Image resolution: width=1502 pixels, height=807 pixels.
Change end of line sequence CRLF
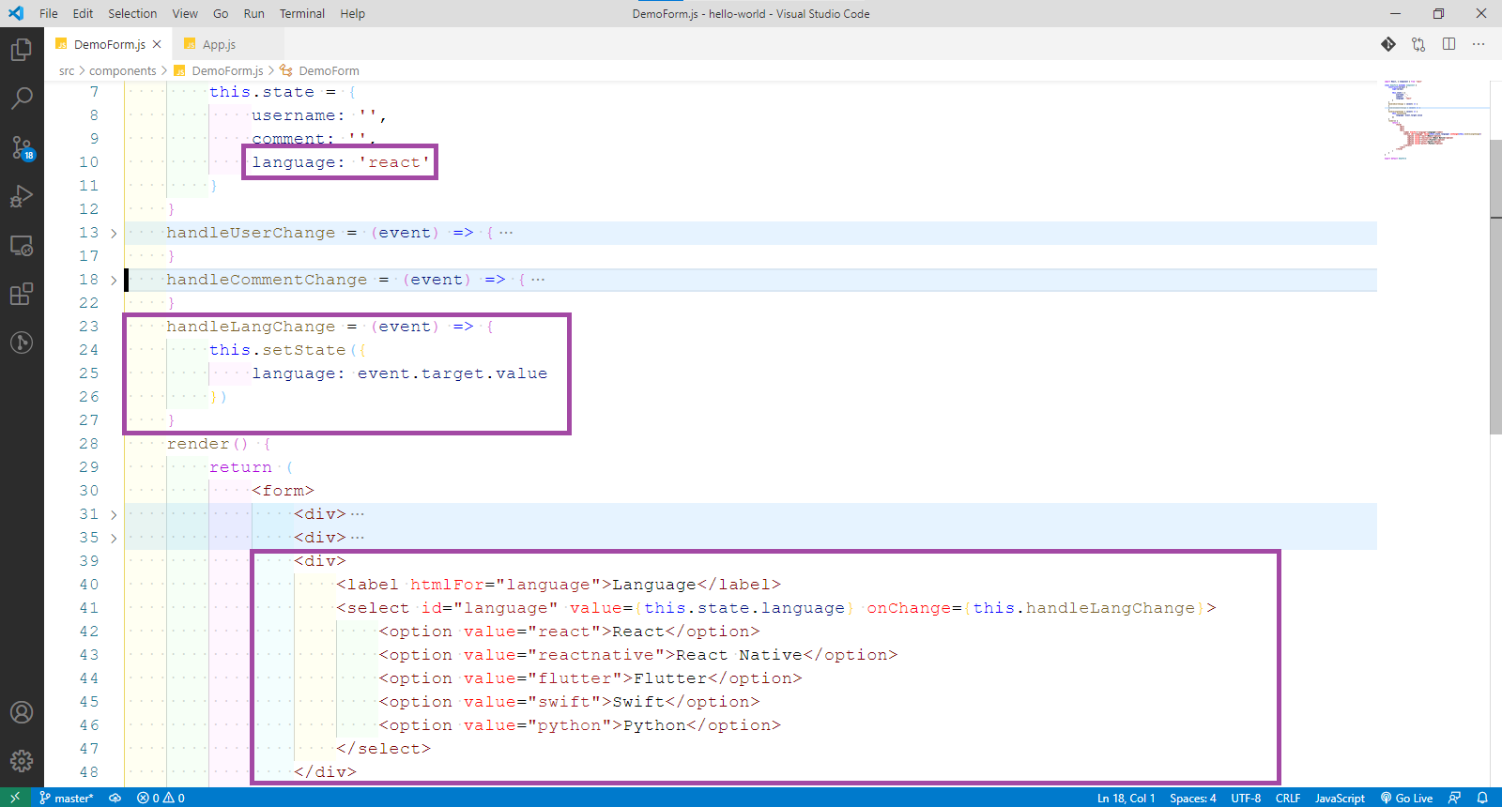point(1288,798)
